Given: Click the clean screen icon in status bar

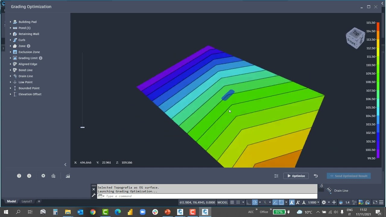Looking at the screenshot, I should (x=375, y=203).
